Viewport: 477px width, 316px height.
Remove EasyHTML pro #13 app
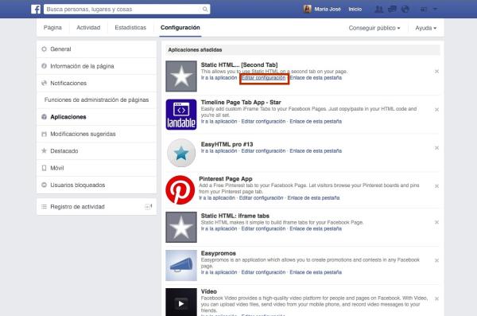[436, 148]
